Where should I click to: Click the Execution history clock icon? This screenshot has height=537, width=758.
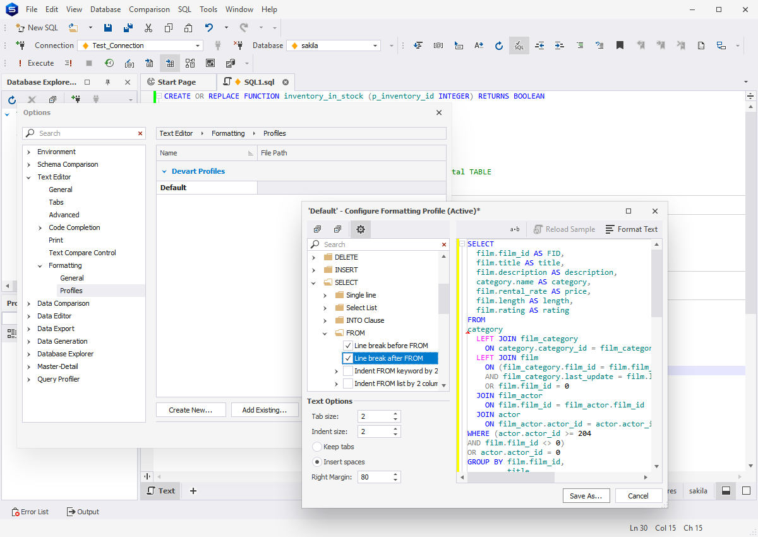(x=109, y=63)
